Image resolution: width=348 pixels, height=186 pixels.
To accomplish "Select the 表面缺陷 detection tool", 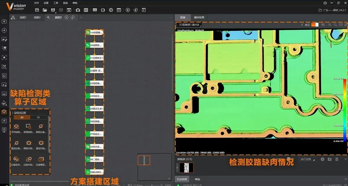I will pyautogui.click(x=28, y=126).
